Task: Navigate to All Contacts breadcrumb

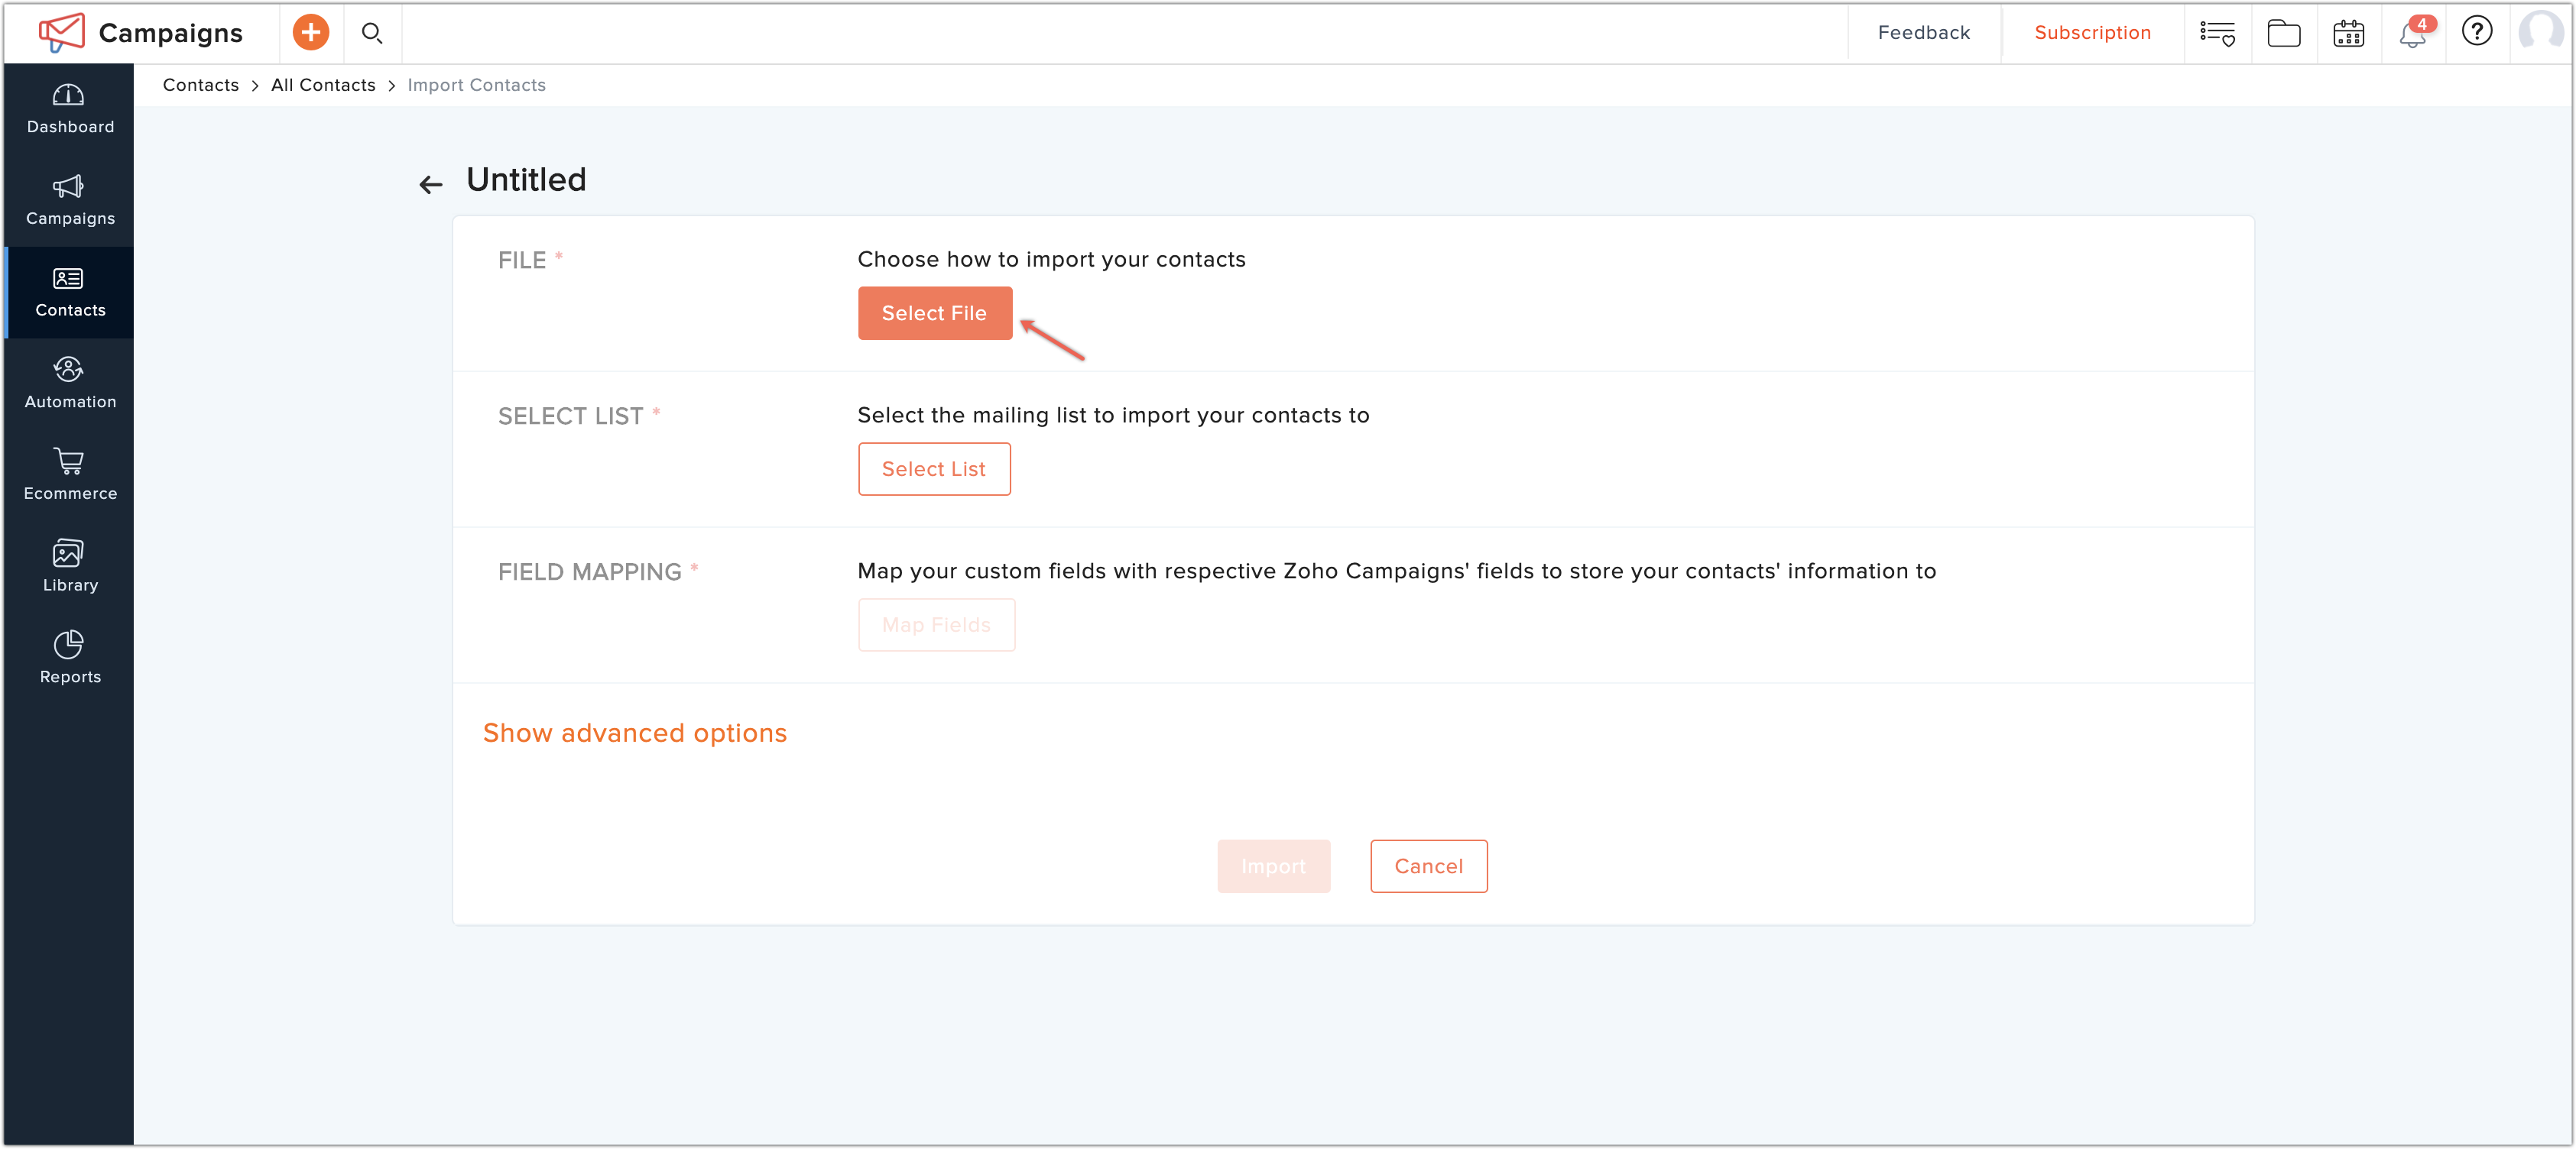Action: pyautogui.click(x=323, y=85)
